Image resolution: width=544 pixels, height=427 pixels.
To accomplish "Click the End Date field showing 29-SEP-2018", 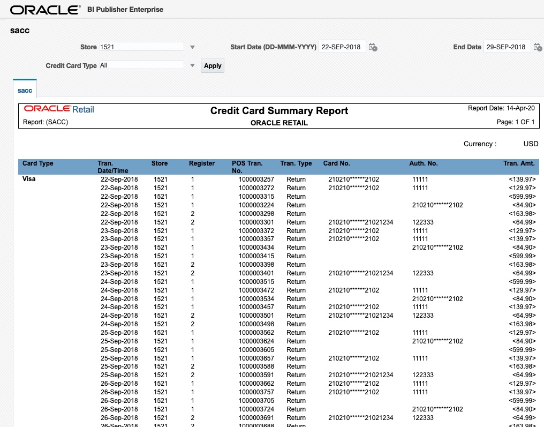I will [507, 47].
